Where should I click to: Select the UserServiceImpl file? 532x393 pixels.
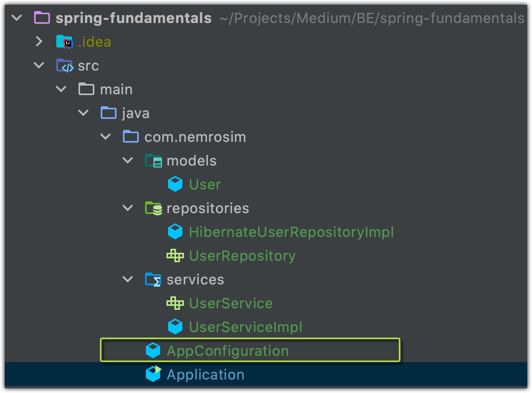[x=245, y=327]
